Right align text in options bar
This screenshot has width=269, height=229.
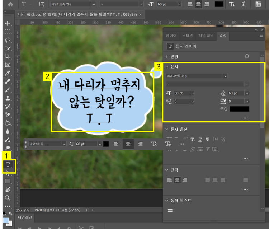click(x=207, y=4)
